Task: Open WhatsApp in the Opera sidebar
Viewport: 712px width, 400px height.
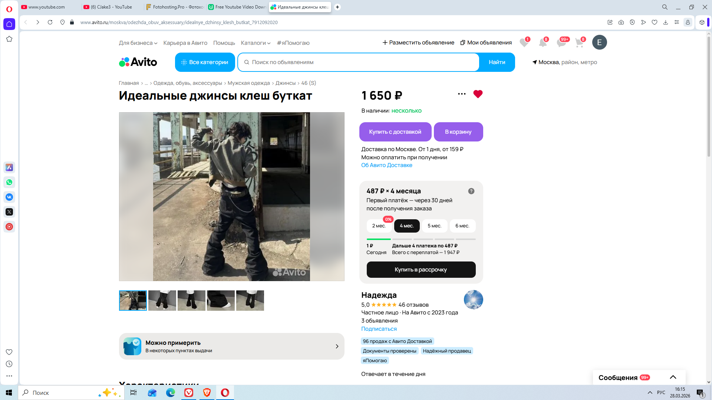Action: pos(9,182)
